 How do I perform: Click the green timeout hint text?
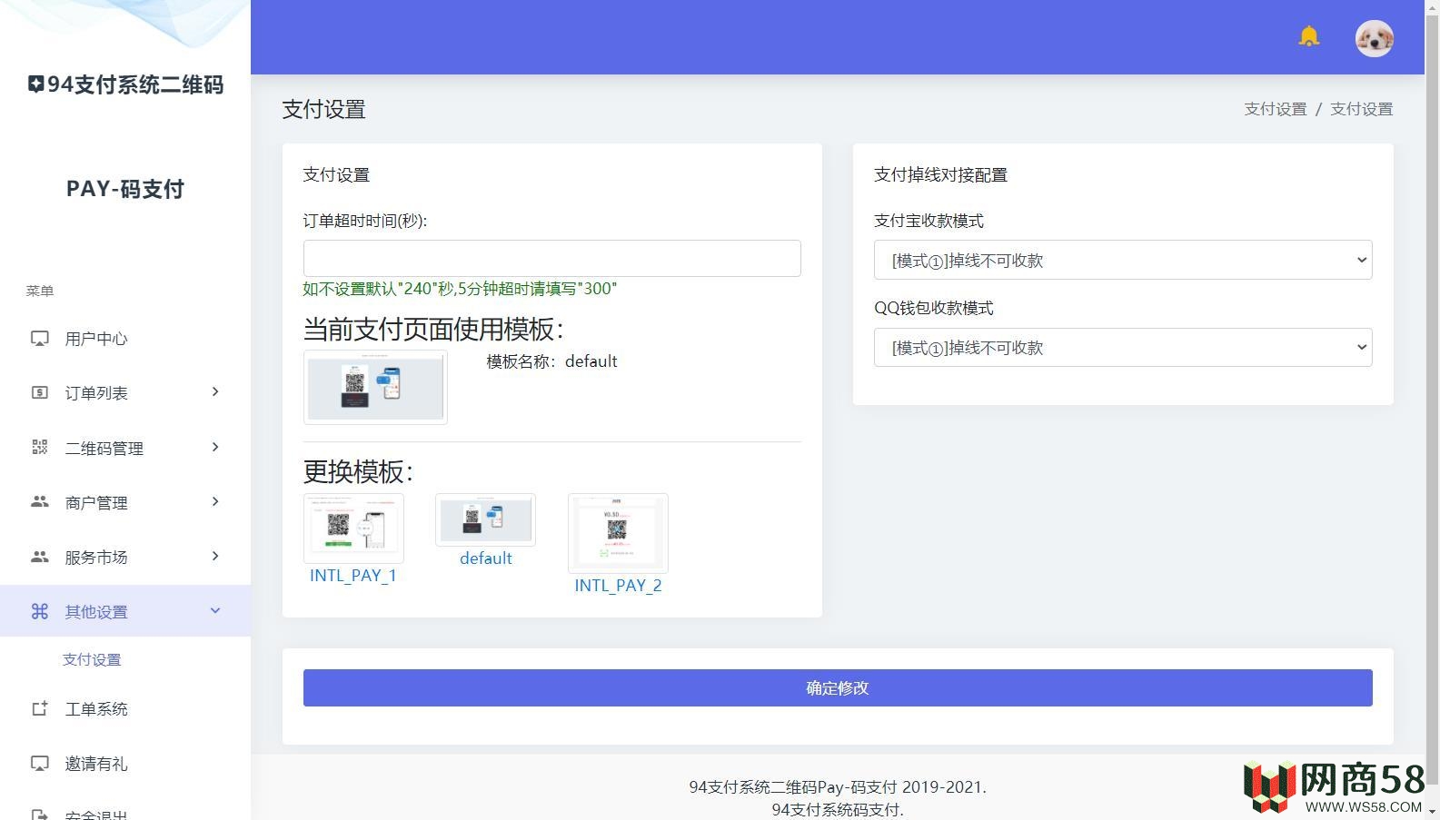click(460, 289)
